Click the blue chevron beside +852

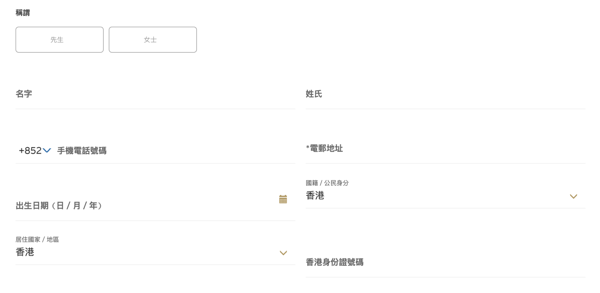[47, 150]
